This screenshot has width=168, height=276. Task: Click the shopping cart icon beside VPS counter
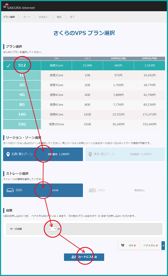pos(123,245)
